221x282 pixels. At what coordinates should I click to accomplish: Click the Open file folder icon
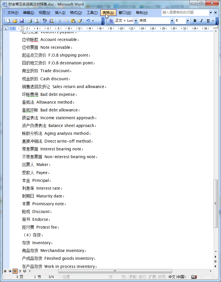tap(15, 21)
